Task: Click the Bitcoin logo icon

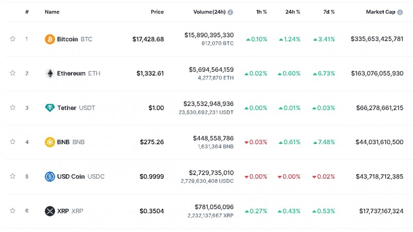Action: click(50, 39)
